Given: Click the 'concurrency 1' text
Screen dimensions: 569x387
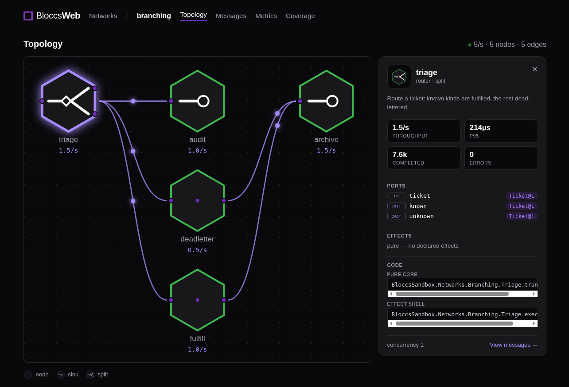Looking at the screenshot, I should tap(405, 345).
